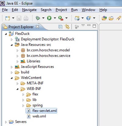Viewport: 122px width, 126px height.
Task: Open the New wizard dropdown arrow
Action: 13,18
